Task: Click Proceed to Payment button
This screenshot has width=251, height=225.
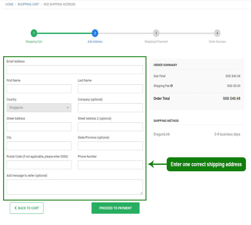Action: (x=115, y=208)
